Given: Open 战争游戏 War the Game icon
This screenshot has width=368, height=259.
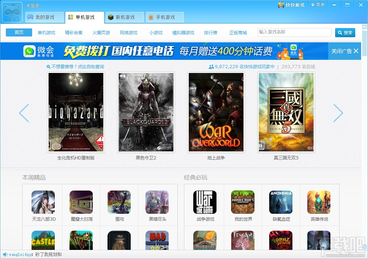Looking at the screenshot, I should pos(205,202).
